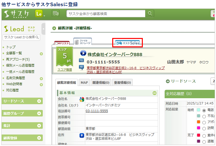Select the 顧客詳細情報 tab
The image size is (216, 146).
(67, 82)
